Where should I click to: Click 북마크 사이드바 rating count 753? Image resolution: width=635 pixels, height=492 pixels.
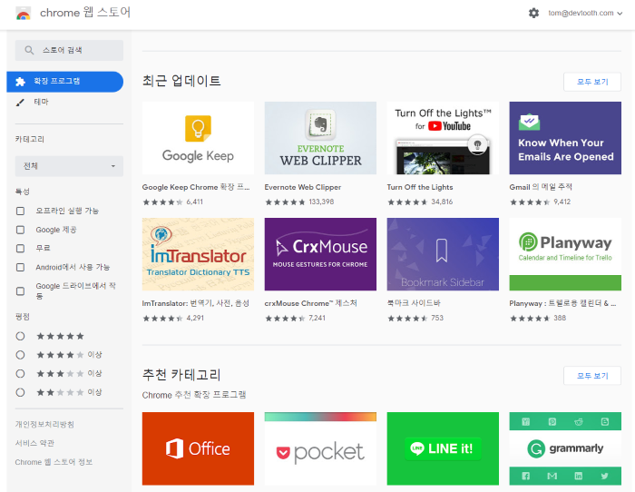[x=437, y=318]
